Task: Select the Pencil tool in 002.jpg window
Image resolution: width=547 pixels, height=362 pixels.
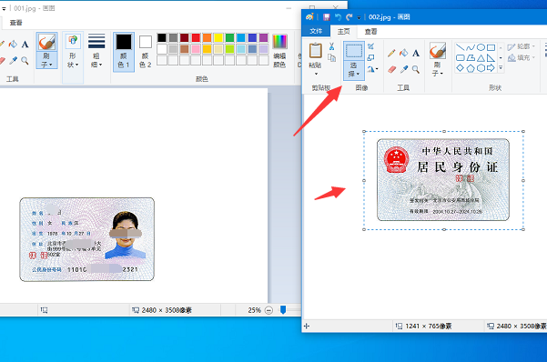Action: [391, 53]
